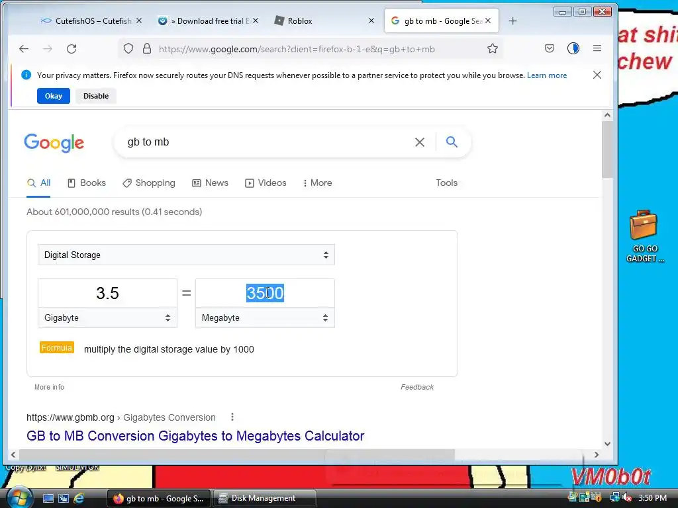This screenshot has width=678, height=508.
Task: Click the About 601,000,000 results text
Action: 114,212
